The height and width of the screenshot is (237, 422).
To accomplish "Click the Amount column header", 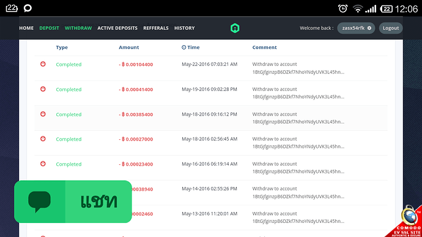I will coord(129,47).
